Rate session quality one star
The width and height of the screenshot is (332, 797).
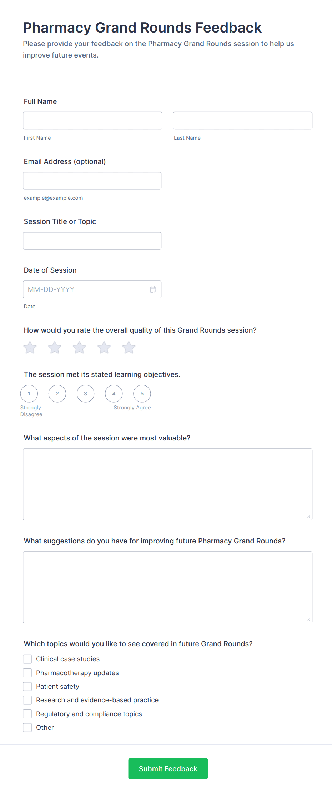click(30, 347)
